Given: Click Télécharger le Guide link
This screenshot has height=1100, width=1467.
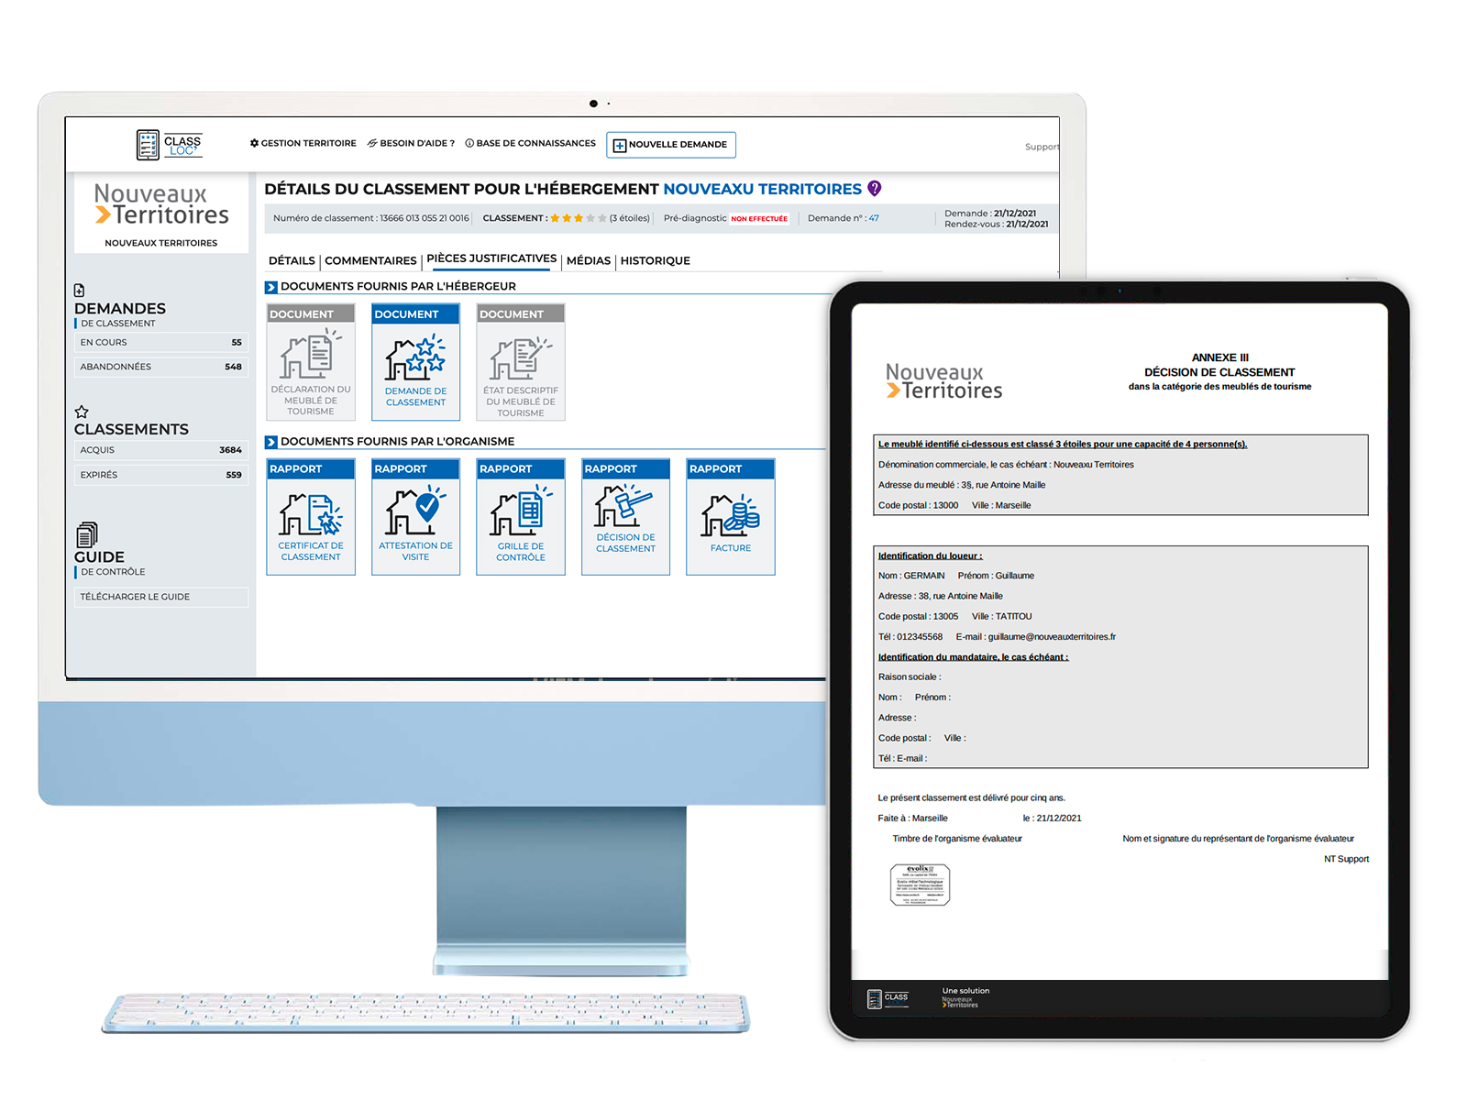Looking at the screenshot, I should click(x=135, y=597).
